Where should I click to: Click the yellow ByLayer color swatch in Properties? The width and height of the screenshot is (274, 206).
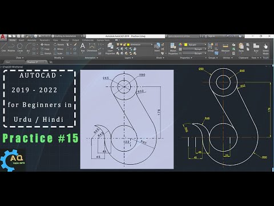186,45
